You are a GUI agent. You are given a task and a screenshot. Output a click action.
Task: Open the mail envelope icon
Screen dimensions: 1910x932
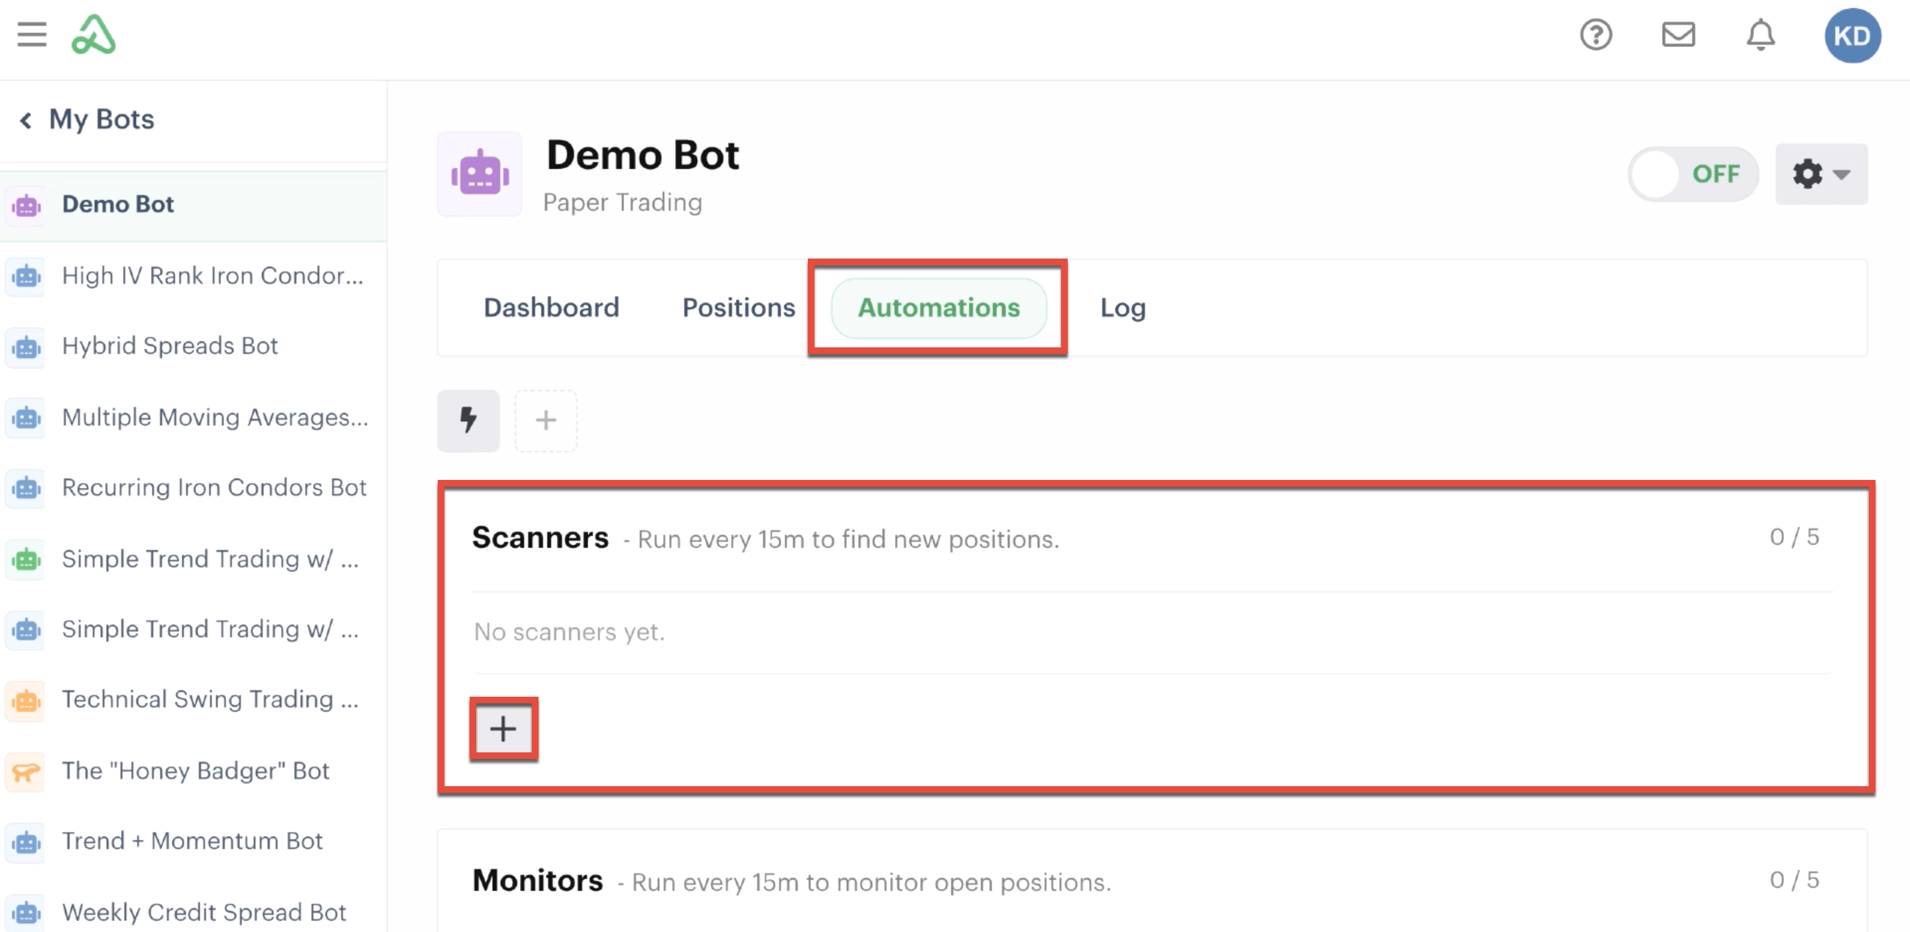pos(1678,35)
